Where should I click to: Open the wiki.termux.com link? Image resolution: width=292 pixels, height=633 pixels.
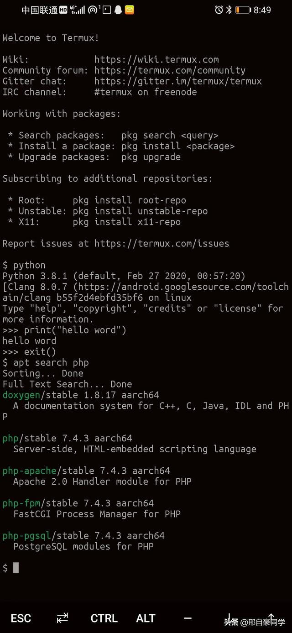click(x=156, y=59)
